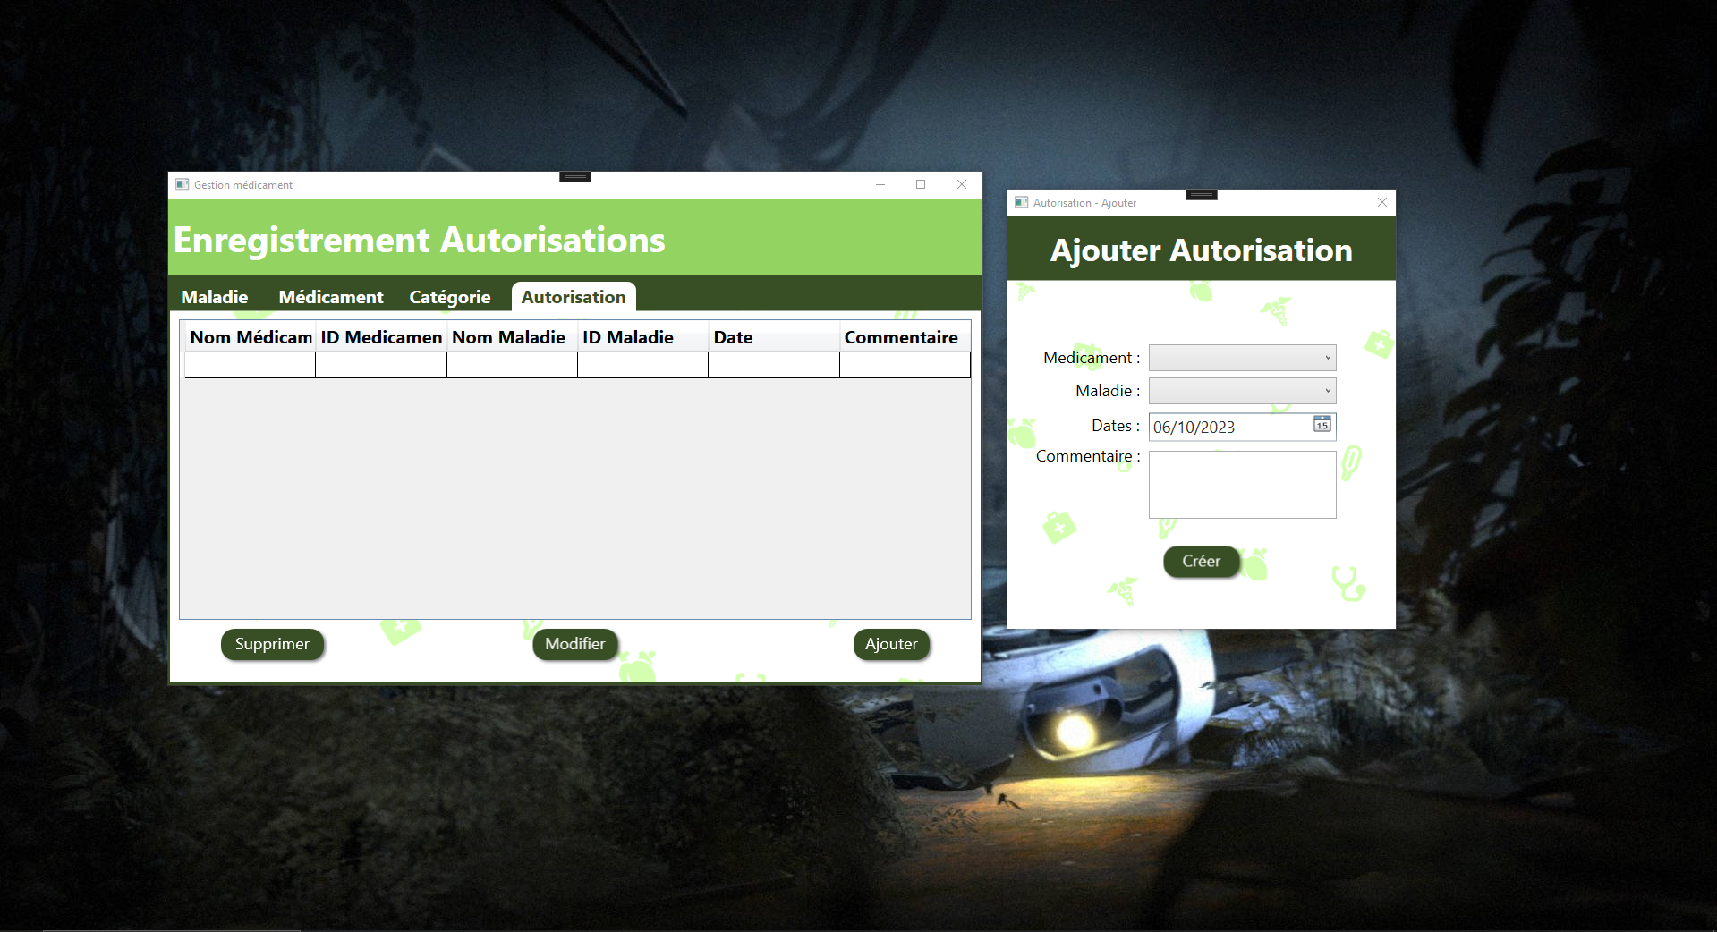Select empty row cell under Date column
The height and width of the screenshot is (932, 1717).
(x=774, y=364)
